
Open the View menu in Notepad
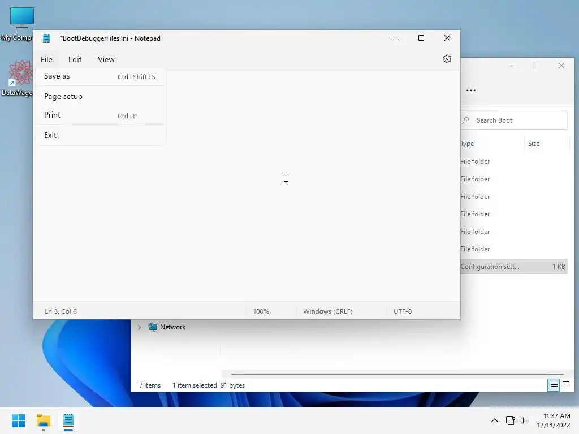(106, 59)
